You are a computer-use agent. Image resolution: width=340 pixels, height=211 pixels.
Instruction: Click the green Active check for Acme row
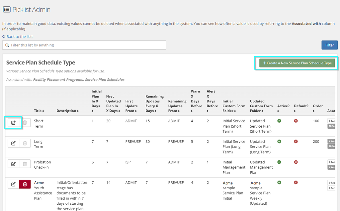279,183
